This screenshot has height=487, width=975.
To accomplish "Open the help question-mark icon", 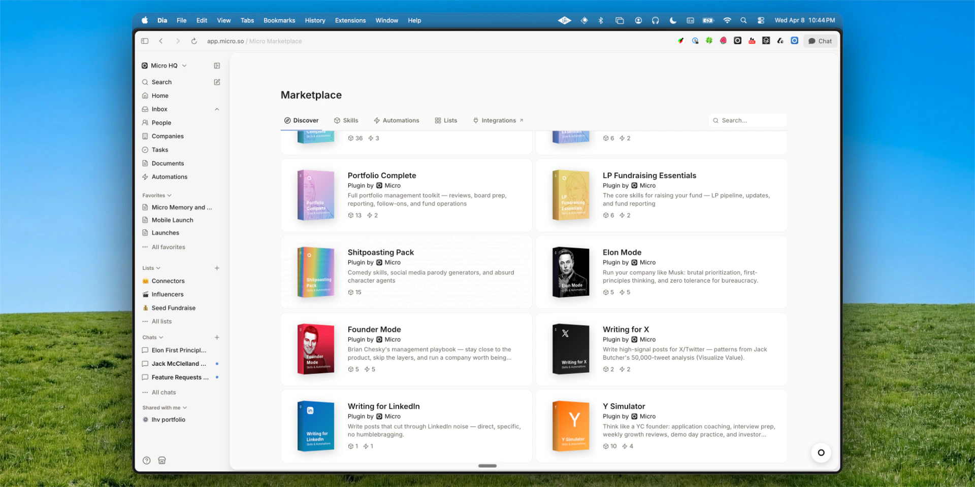I will pos(147,461).
